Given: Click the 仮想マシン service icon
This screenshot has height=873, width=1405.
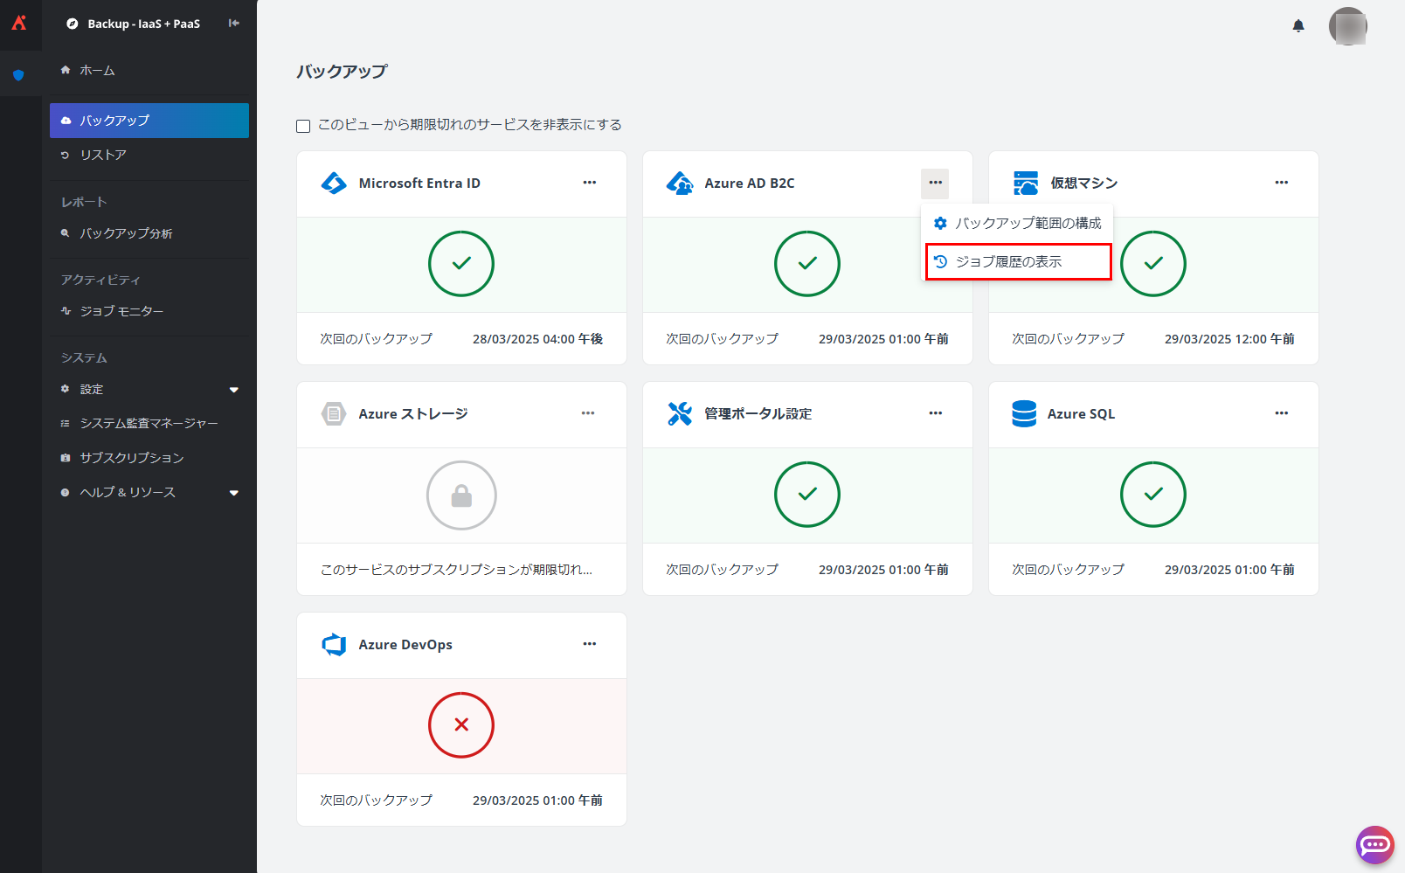Looking at the screenshot, I should point(1026,184).
